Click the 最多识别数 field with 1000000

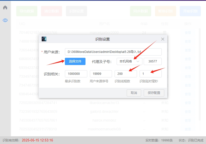76,74
